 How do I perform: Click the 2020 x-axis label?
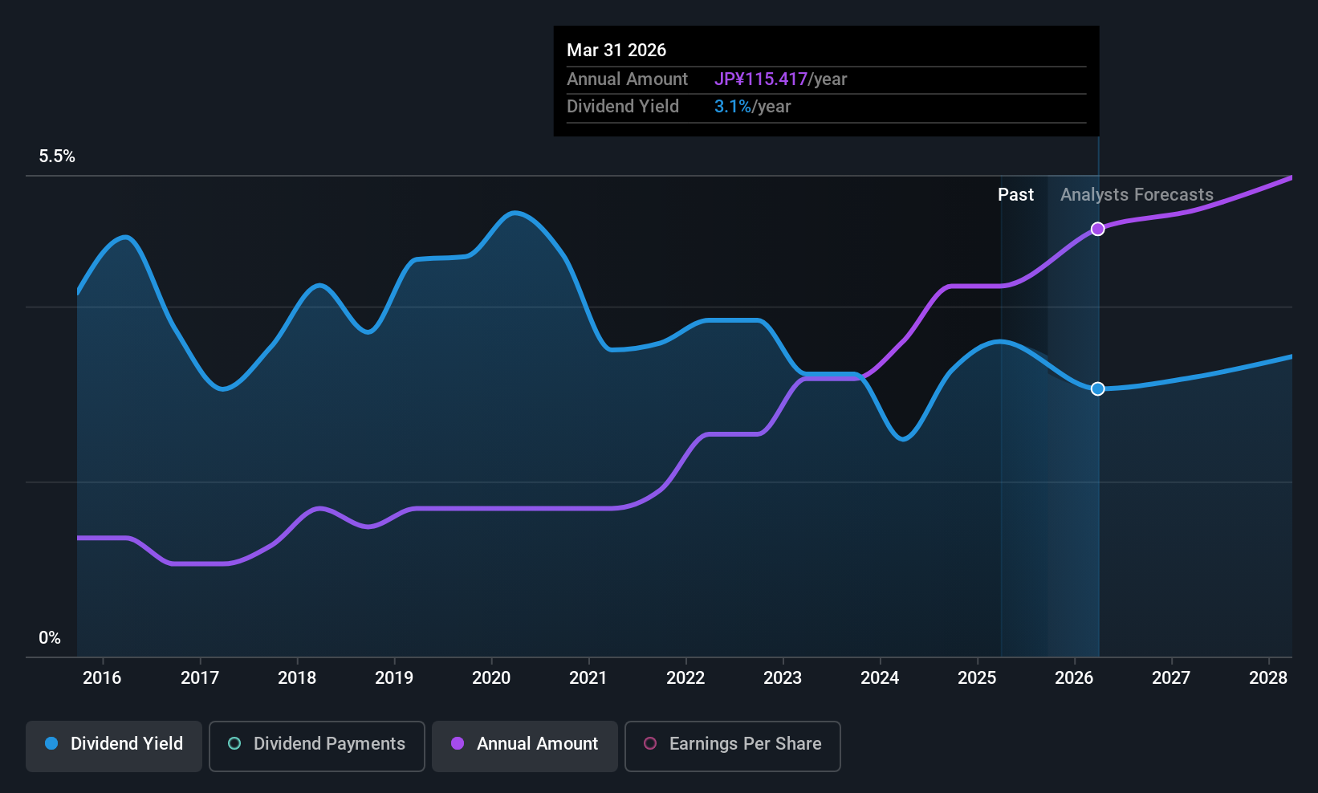[x=491, y=678]
